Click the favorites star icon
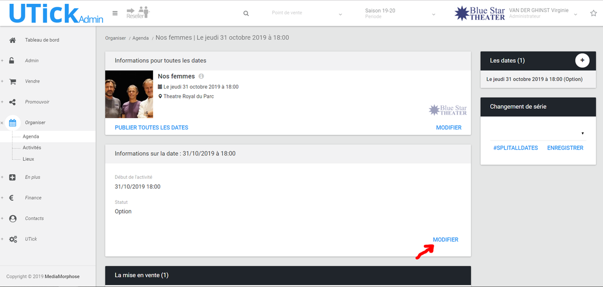The height and width of the screenshot is (287, 603). pos(593,13)
